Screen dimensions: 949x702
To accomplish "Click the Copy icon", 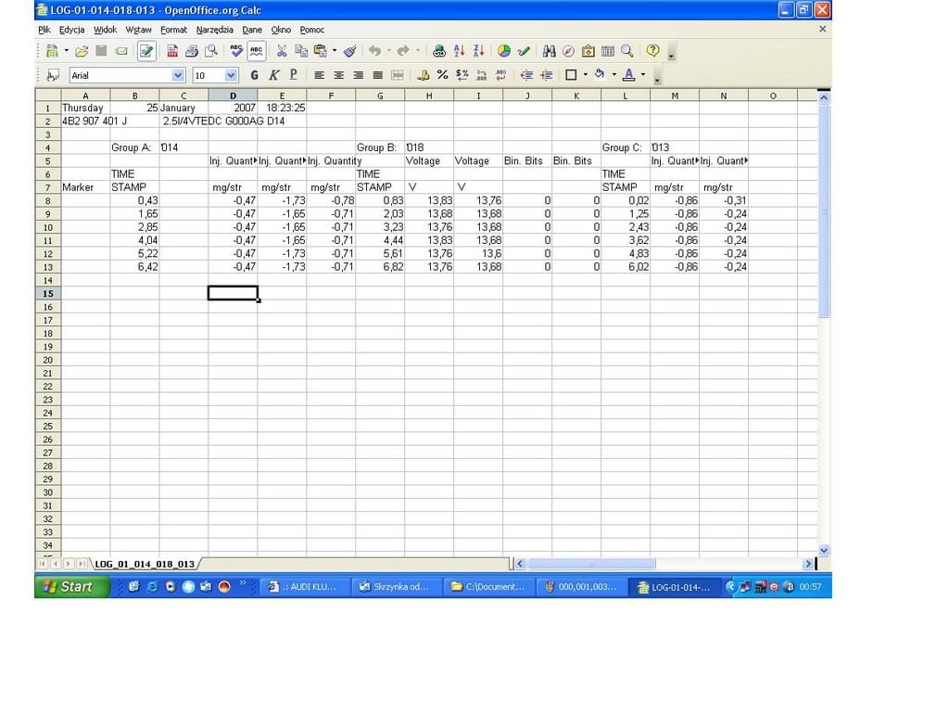I will coord(301,51).
